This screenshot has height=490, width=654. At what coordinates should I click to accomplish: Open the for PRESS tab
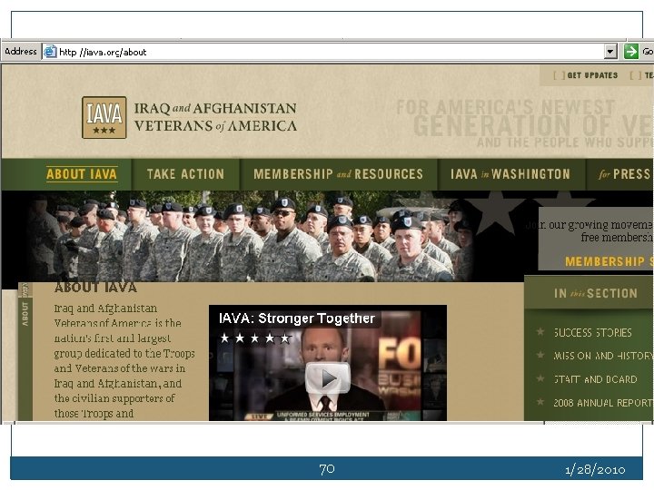(x=624, y=174)
